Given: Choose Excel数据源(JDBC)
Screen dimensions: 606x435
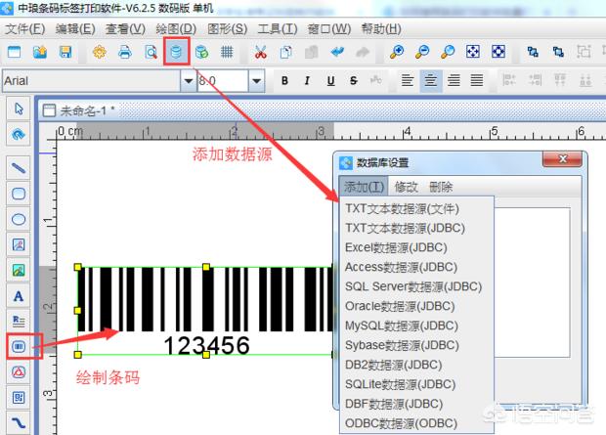Looking at the screenshot, I should coord(417,247).
